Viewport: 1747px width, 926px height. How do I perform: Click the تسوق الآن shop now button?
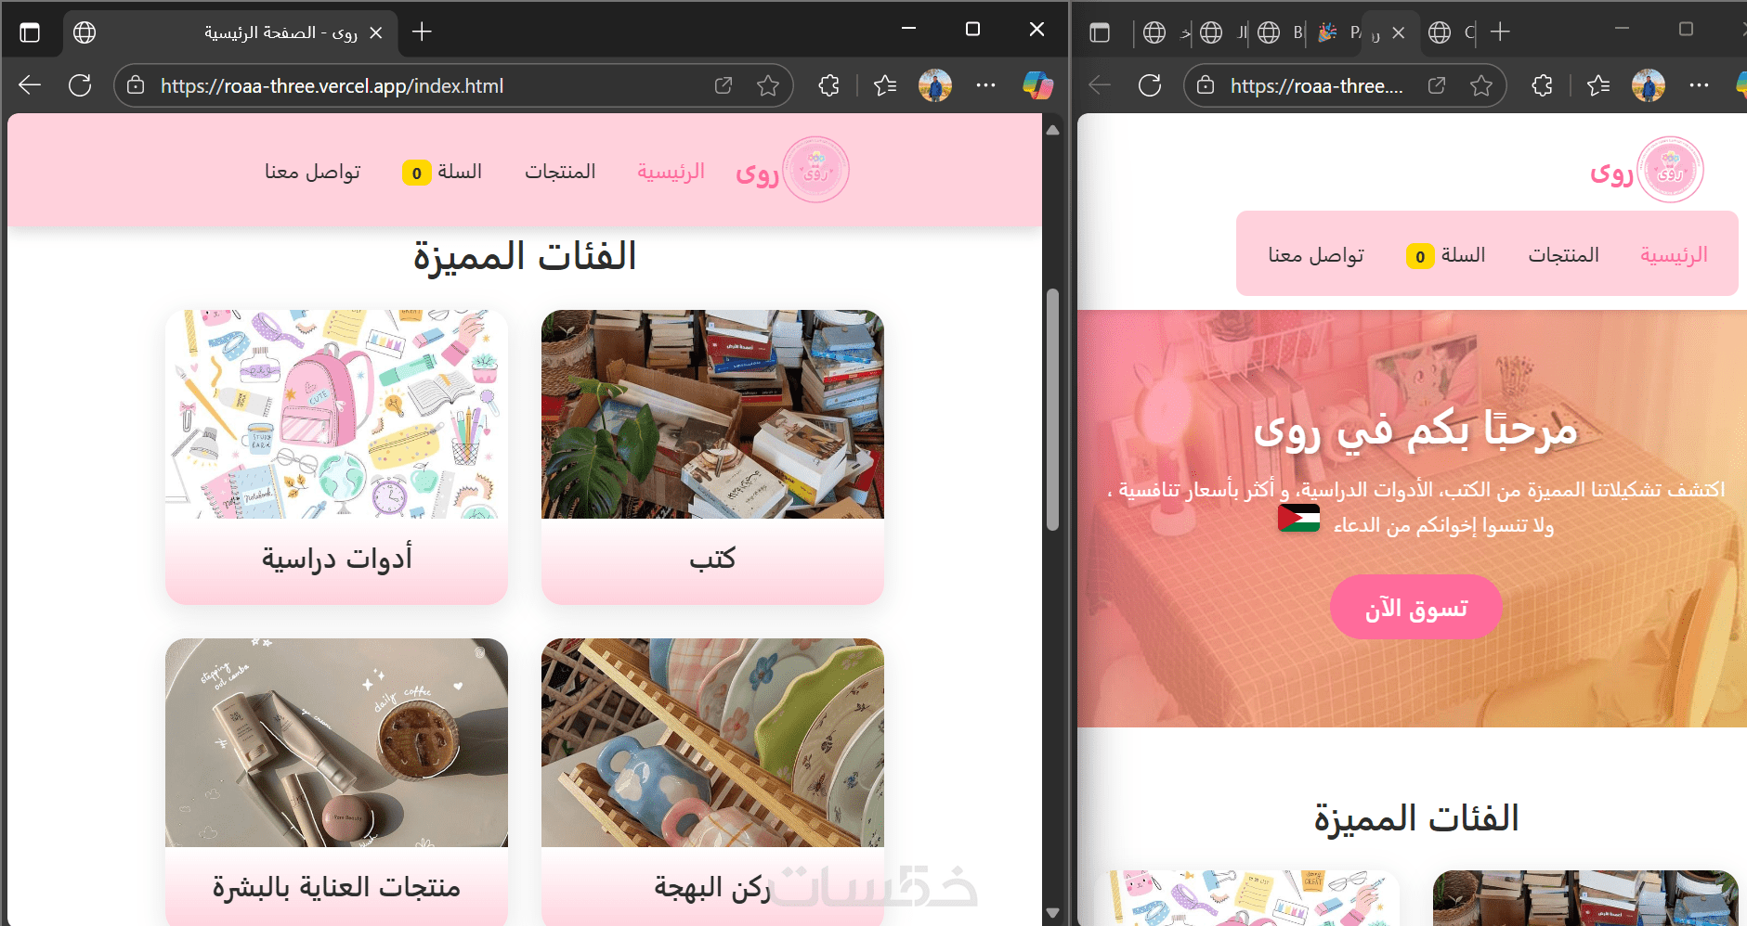pyautogui.click(x=1416, y=608)
